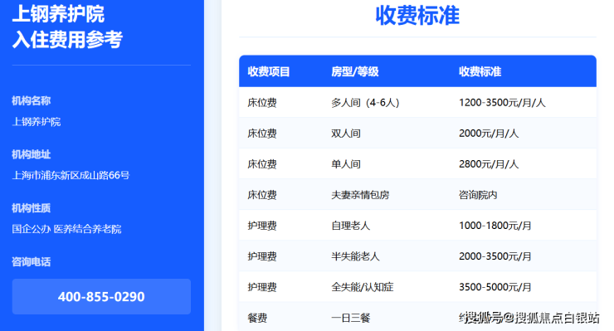Select the 2000-3500元/月 nursing fee
Image resolution: width=614 pixels, height=331 pixels.
click(x=495, y=256)
